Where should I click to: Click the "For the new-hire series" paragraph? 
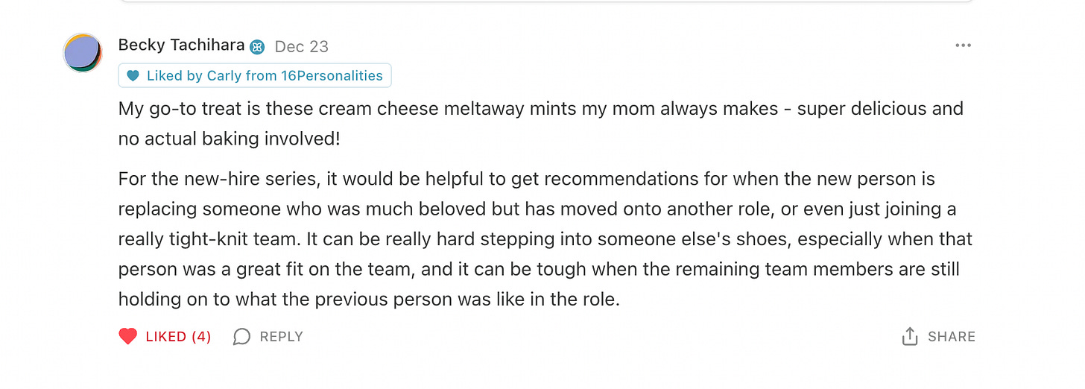[x=526, y=180]
